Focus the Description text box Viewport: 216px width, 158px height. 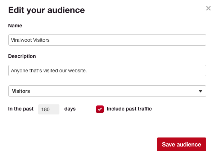(107, 71)
